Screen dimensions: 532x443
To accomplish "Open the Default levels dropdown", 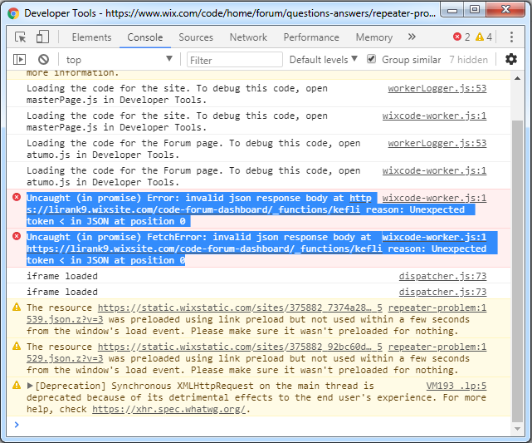I will pos(323,60).
